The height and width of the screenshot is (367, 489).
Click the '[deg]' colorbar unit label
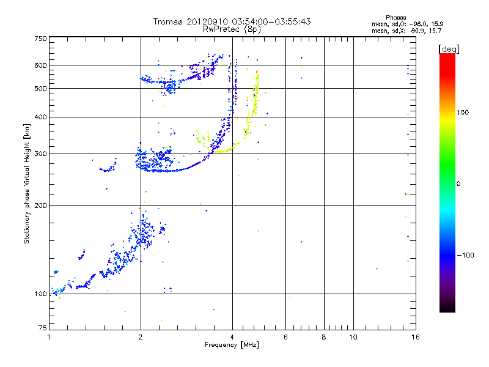(449, 49)
